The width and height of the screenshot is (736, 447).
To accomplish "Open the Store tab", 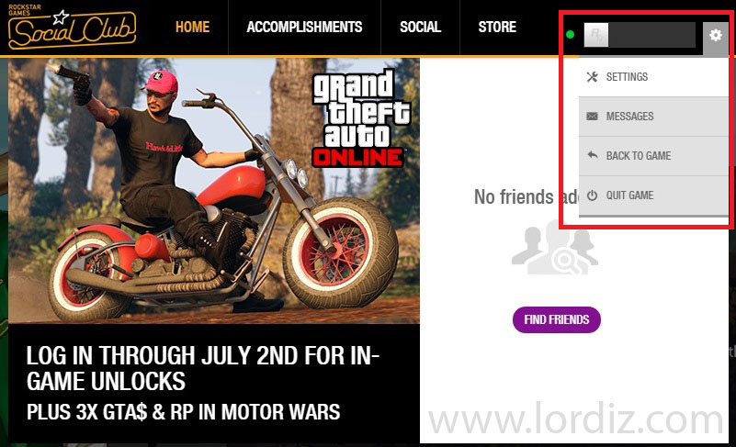I will pos(497,28).
